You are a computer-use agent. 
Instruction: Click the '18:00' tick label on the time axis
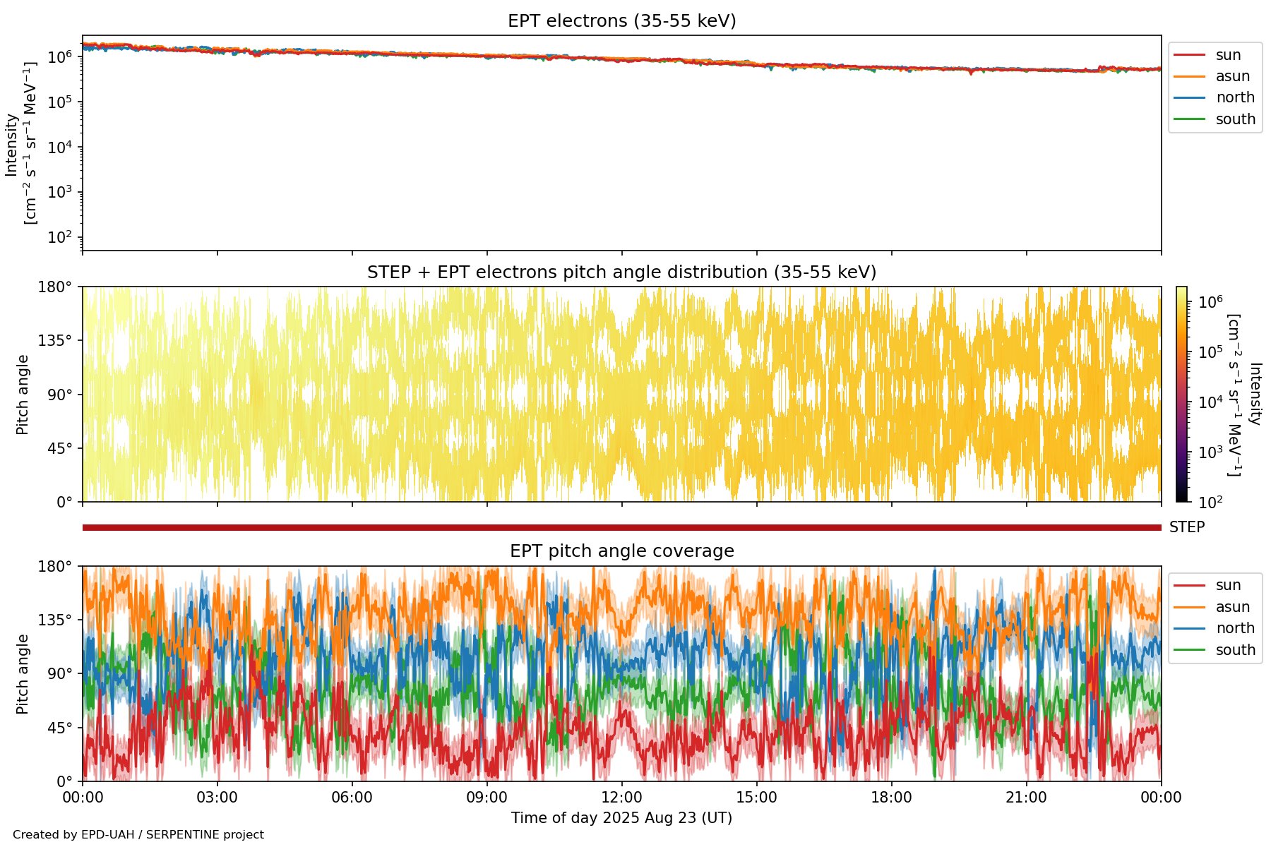click(891, 798)
